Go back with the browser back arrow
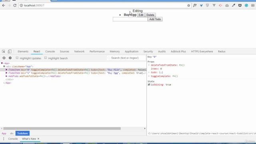256x144 pixels. (4, 5)
